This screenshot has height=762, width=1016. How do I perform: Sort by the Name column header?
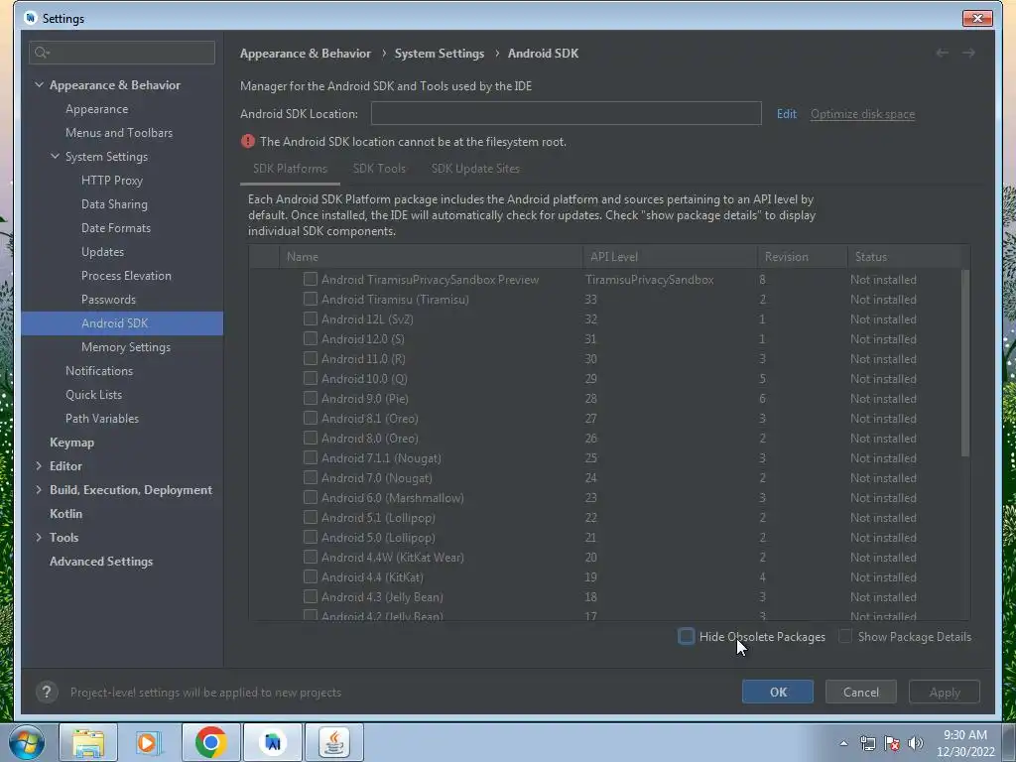coord(431,257)
